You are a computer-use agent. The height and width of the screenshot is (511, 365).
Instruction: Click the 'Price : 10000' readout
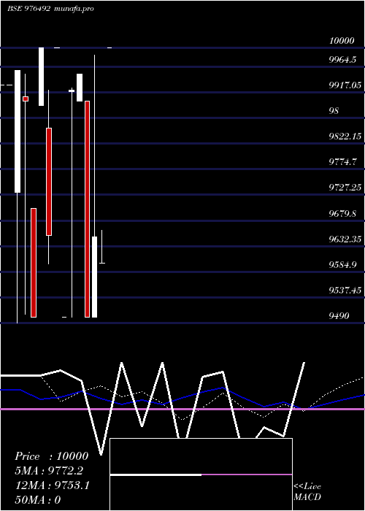point(52,456)
